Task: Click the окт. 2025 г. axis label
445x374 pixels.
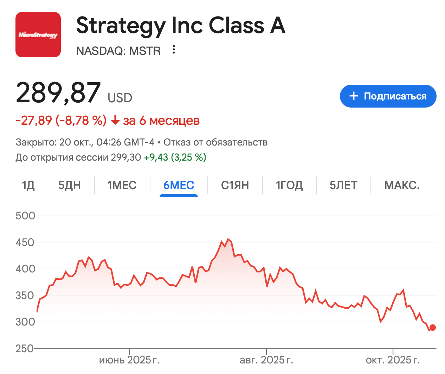Action: click(393, 360)
